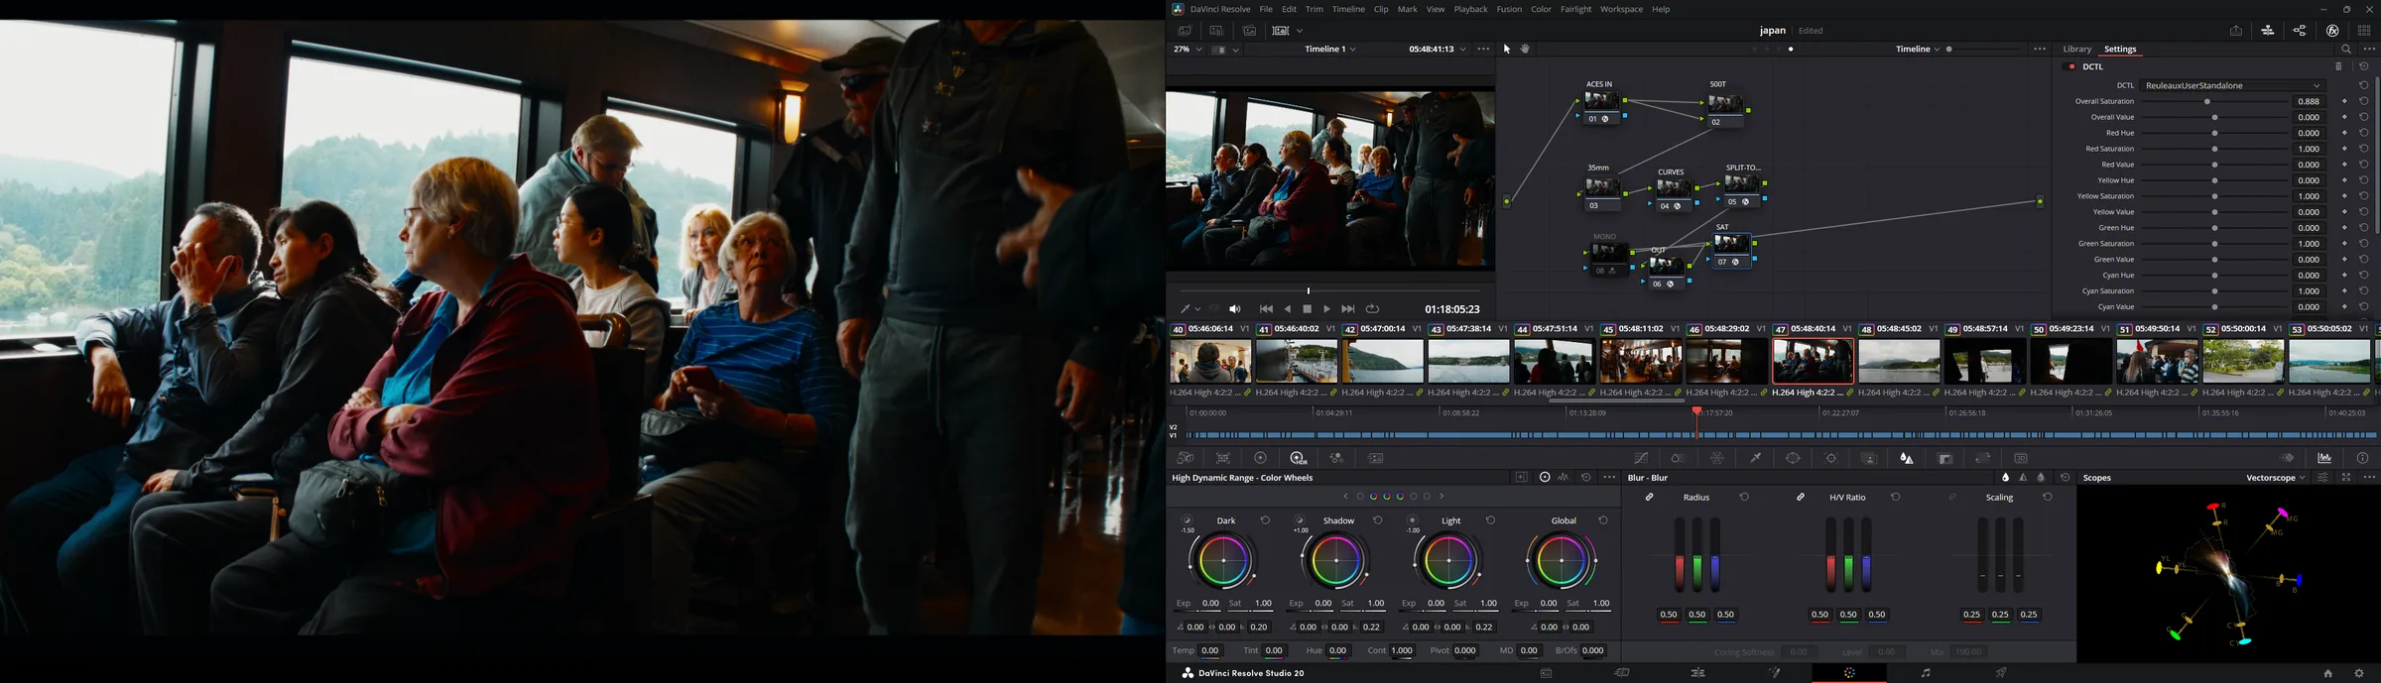Viewport: 2381px width, 683px height.
Task: Reset the Dark wheel
Action: [1265, 520]
